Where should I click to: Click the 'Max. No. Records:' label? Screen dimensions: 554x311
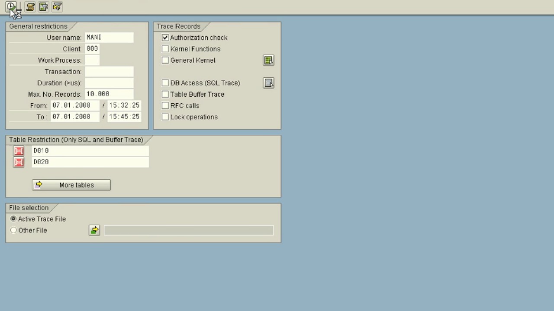tap(55, 94)
